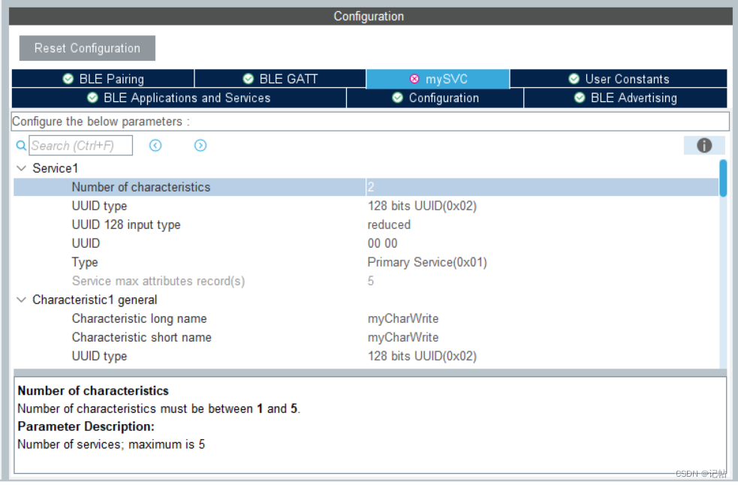Open the BLE GATT tab
This screenshot has height=485, width=738.
pyautogui.click(x=280, y=79)
